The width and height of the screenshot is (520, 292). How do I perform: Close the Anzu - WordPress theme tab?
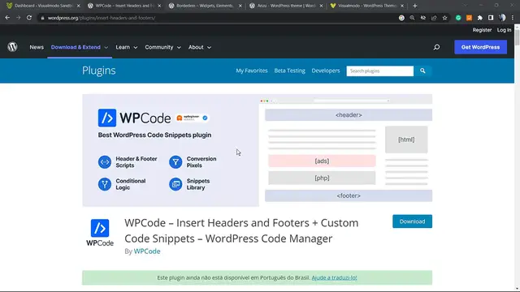(321, 6)
